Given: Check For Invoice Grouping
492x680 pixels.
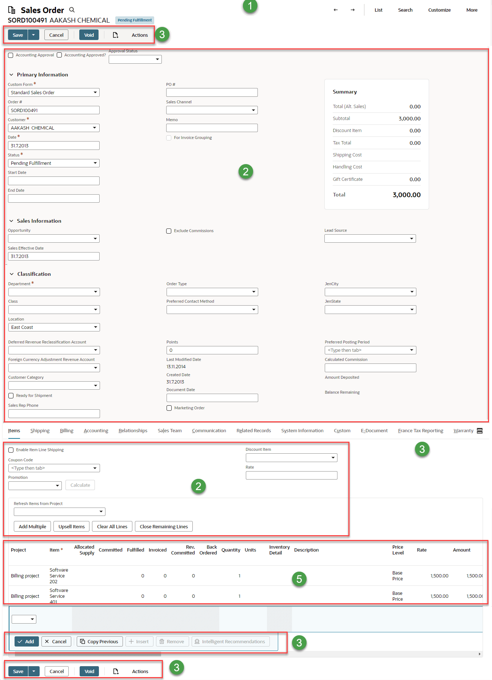Looking at the screenshot, I should pos(169,138).
